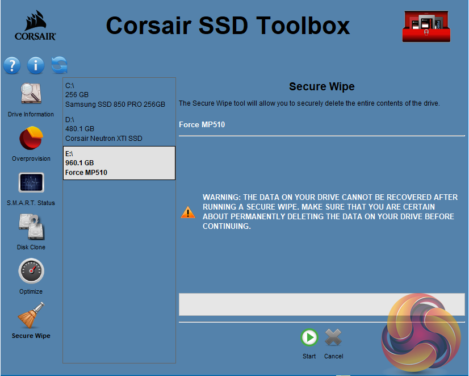Open Drive Information section
This screenshot has height=376, width=469.
coord(31,94)
